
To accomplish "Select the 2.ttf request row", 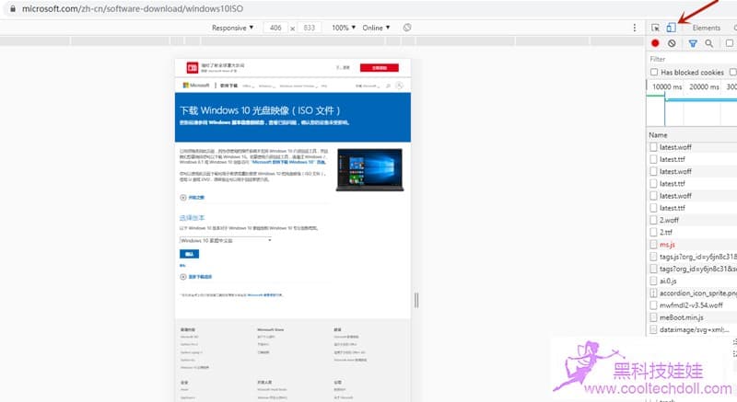I will coord(692,232).
